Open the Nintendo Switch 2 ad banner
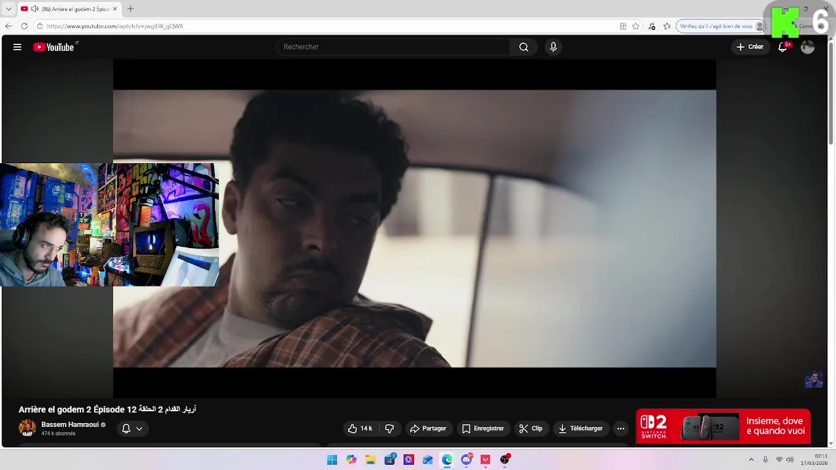Screen dimensions: 836x470 click(x=723, y=427)
